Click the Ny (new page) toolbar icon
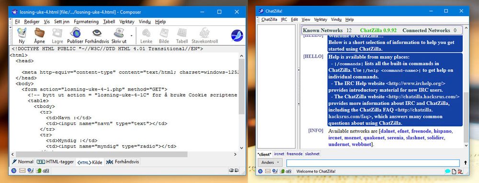Screen dimensions: 479x183 click(22, 33)
